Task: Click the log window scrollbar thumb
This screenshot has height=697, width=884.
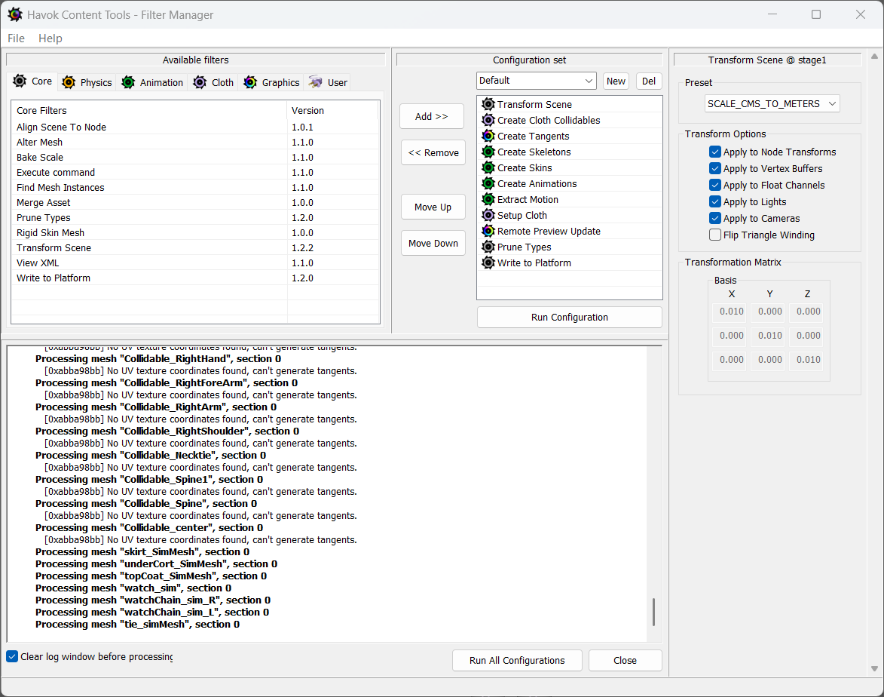Action: pyautogui.click(x=653, y=612)
